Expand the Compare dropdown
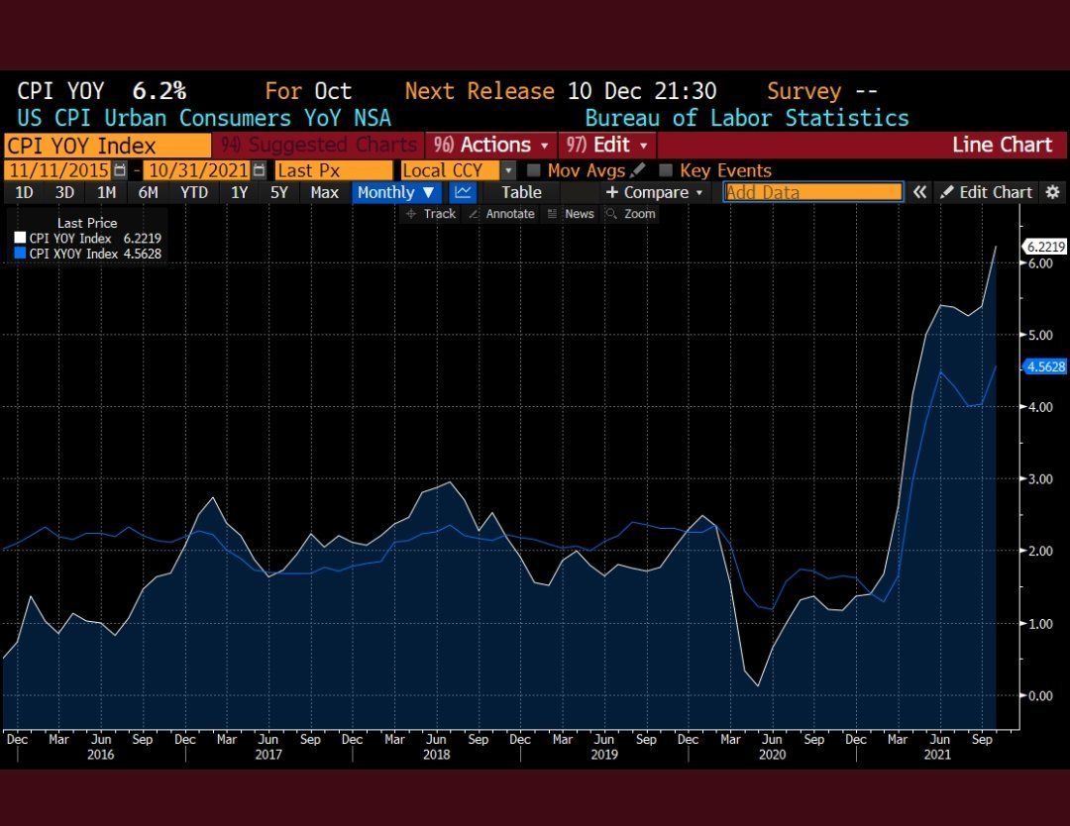The width and height of the screenshot is (1070, 826). (x=655, y=192)
